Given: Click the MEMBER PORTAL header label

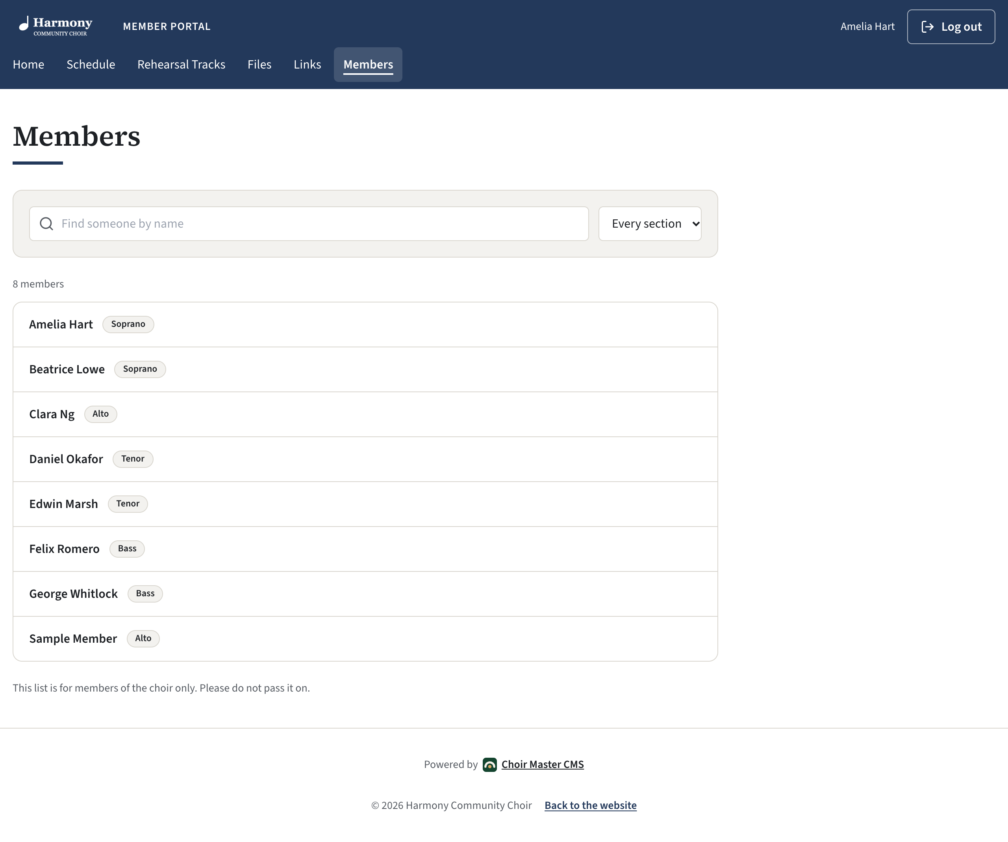Looking at the screenshot, I should point(167,26).
